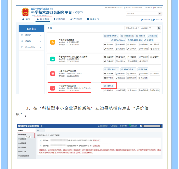Click the search magnifier icon beside 站内搜索

click(160, 14)
